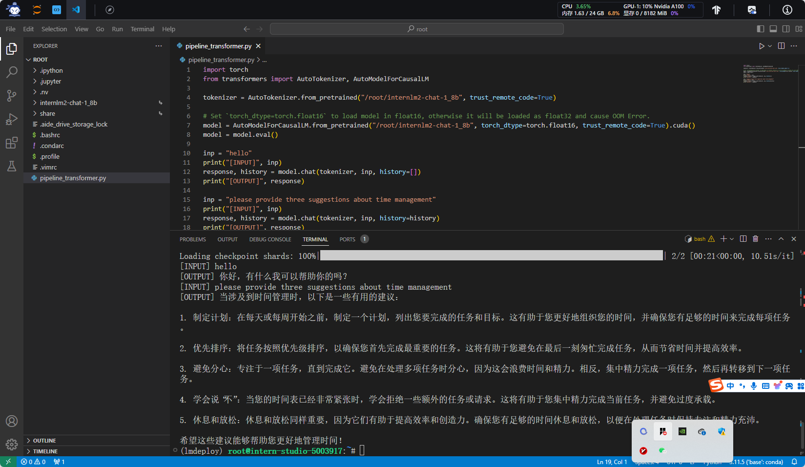805x467 pixels.
Task: Open the Terminal menu
Action: [x=143, y=29]
